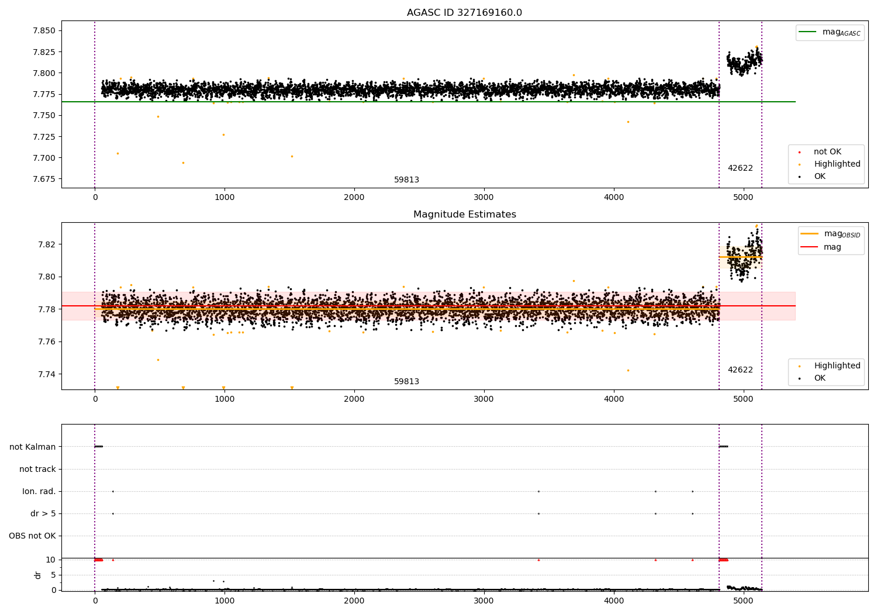Viewport: 877px width, 614px height.
Task: Select 'OK' legend entry in top plot
Action: point(812,177)
